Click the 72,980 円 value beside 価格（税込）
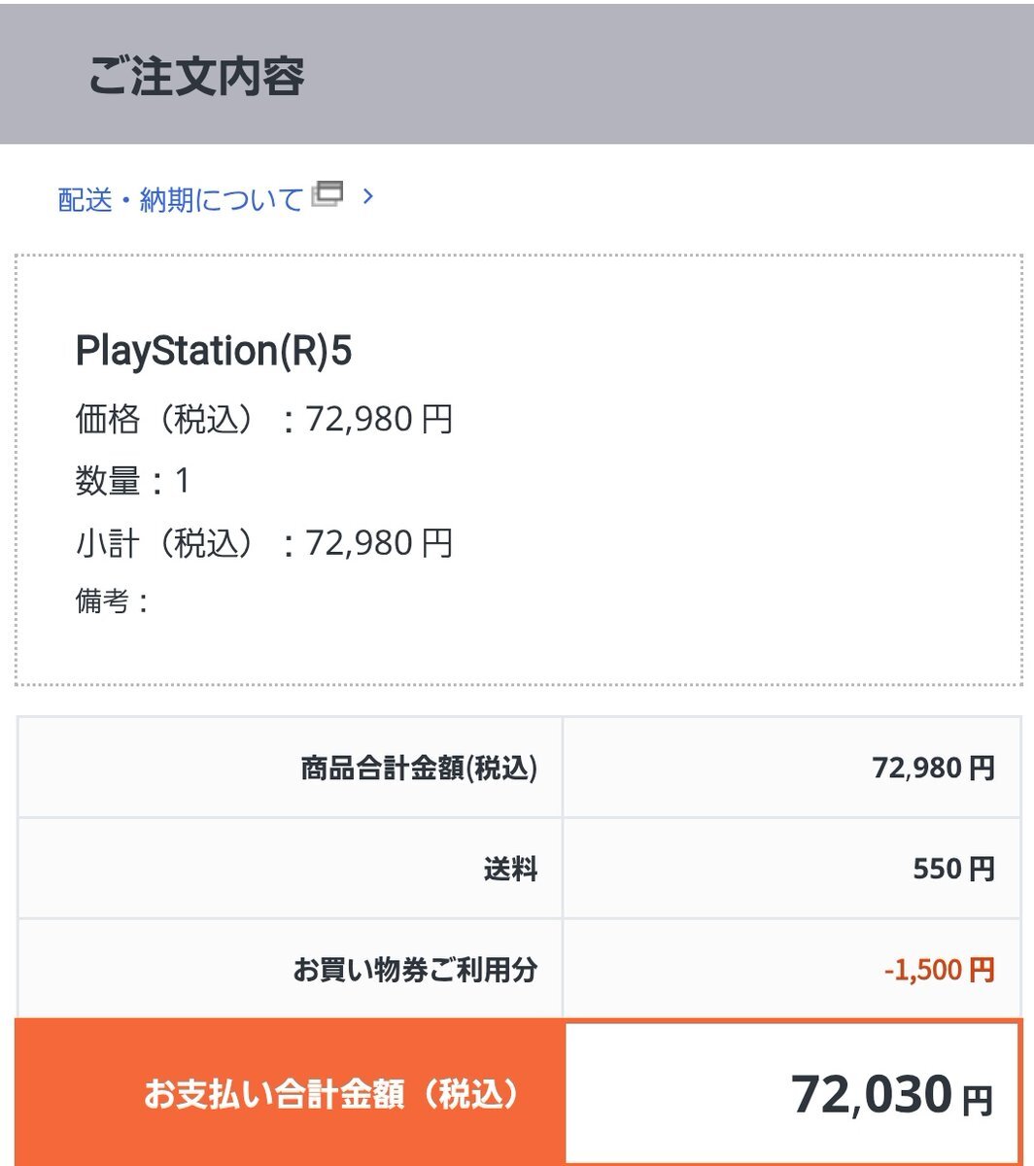 click(x=379, y=420)
